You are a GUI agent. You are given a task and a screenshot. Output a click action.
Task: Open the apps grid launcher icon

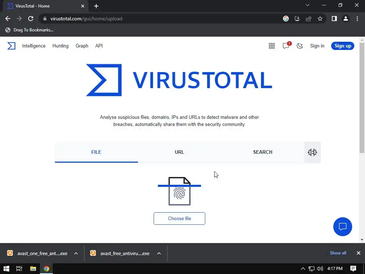(x=272, y=46)
